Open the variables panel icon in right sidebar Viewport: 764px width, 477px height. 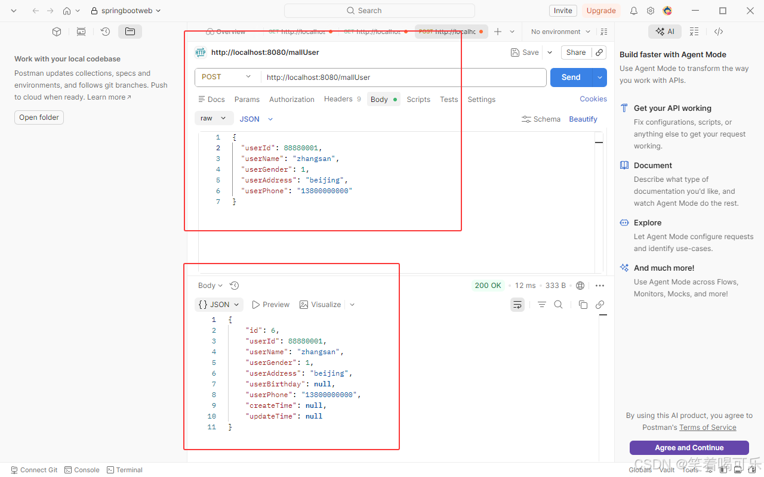(x=694, y=32)
